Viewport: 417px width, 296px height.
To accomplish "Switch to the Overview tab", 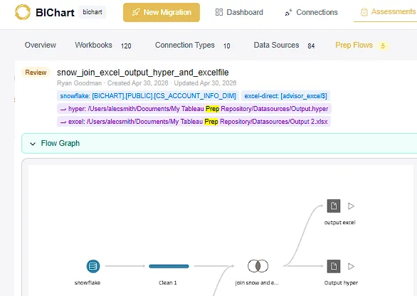I will [x=41, y=45].
